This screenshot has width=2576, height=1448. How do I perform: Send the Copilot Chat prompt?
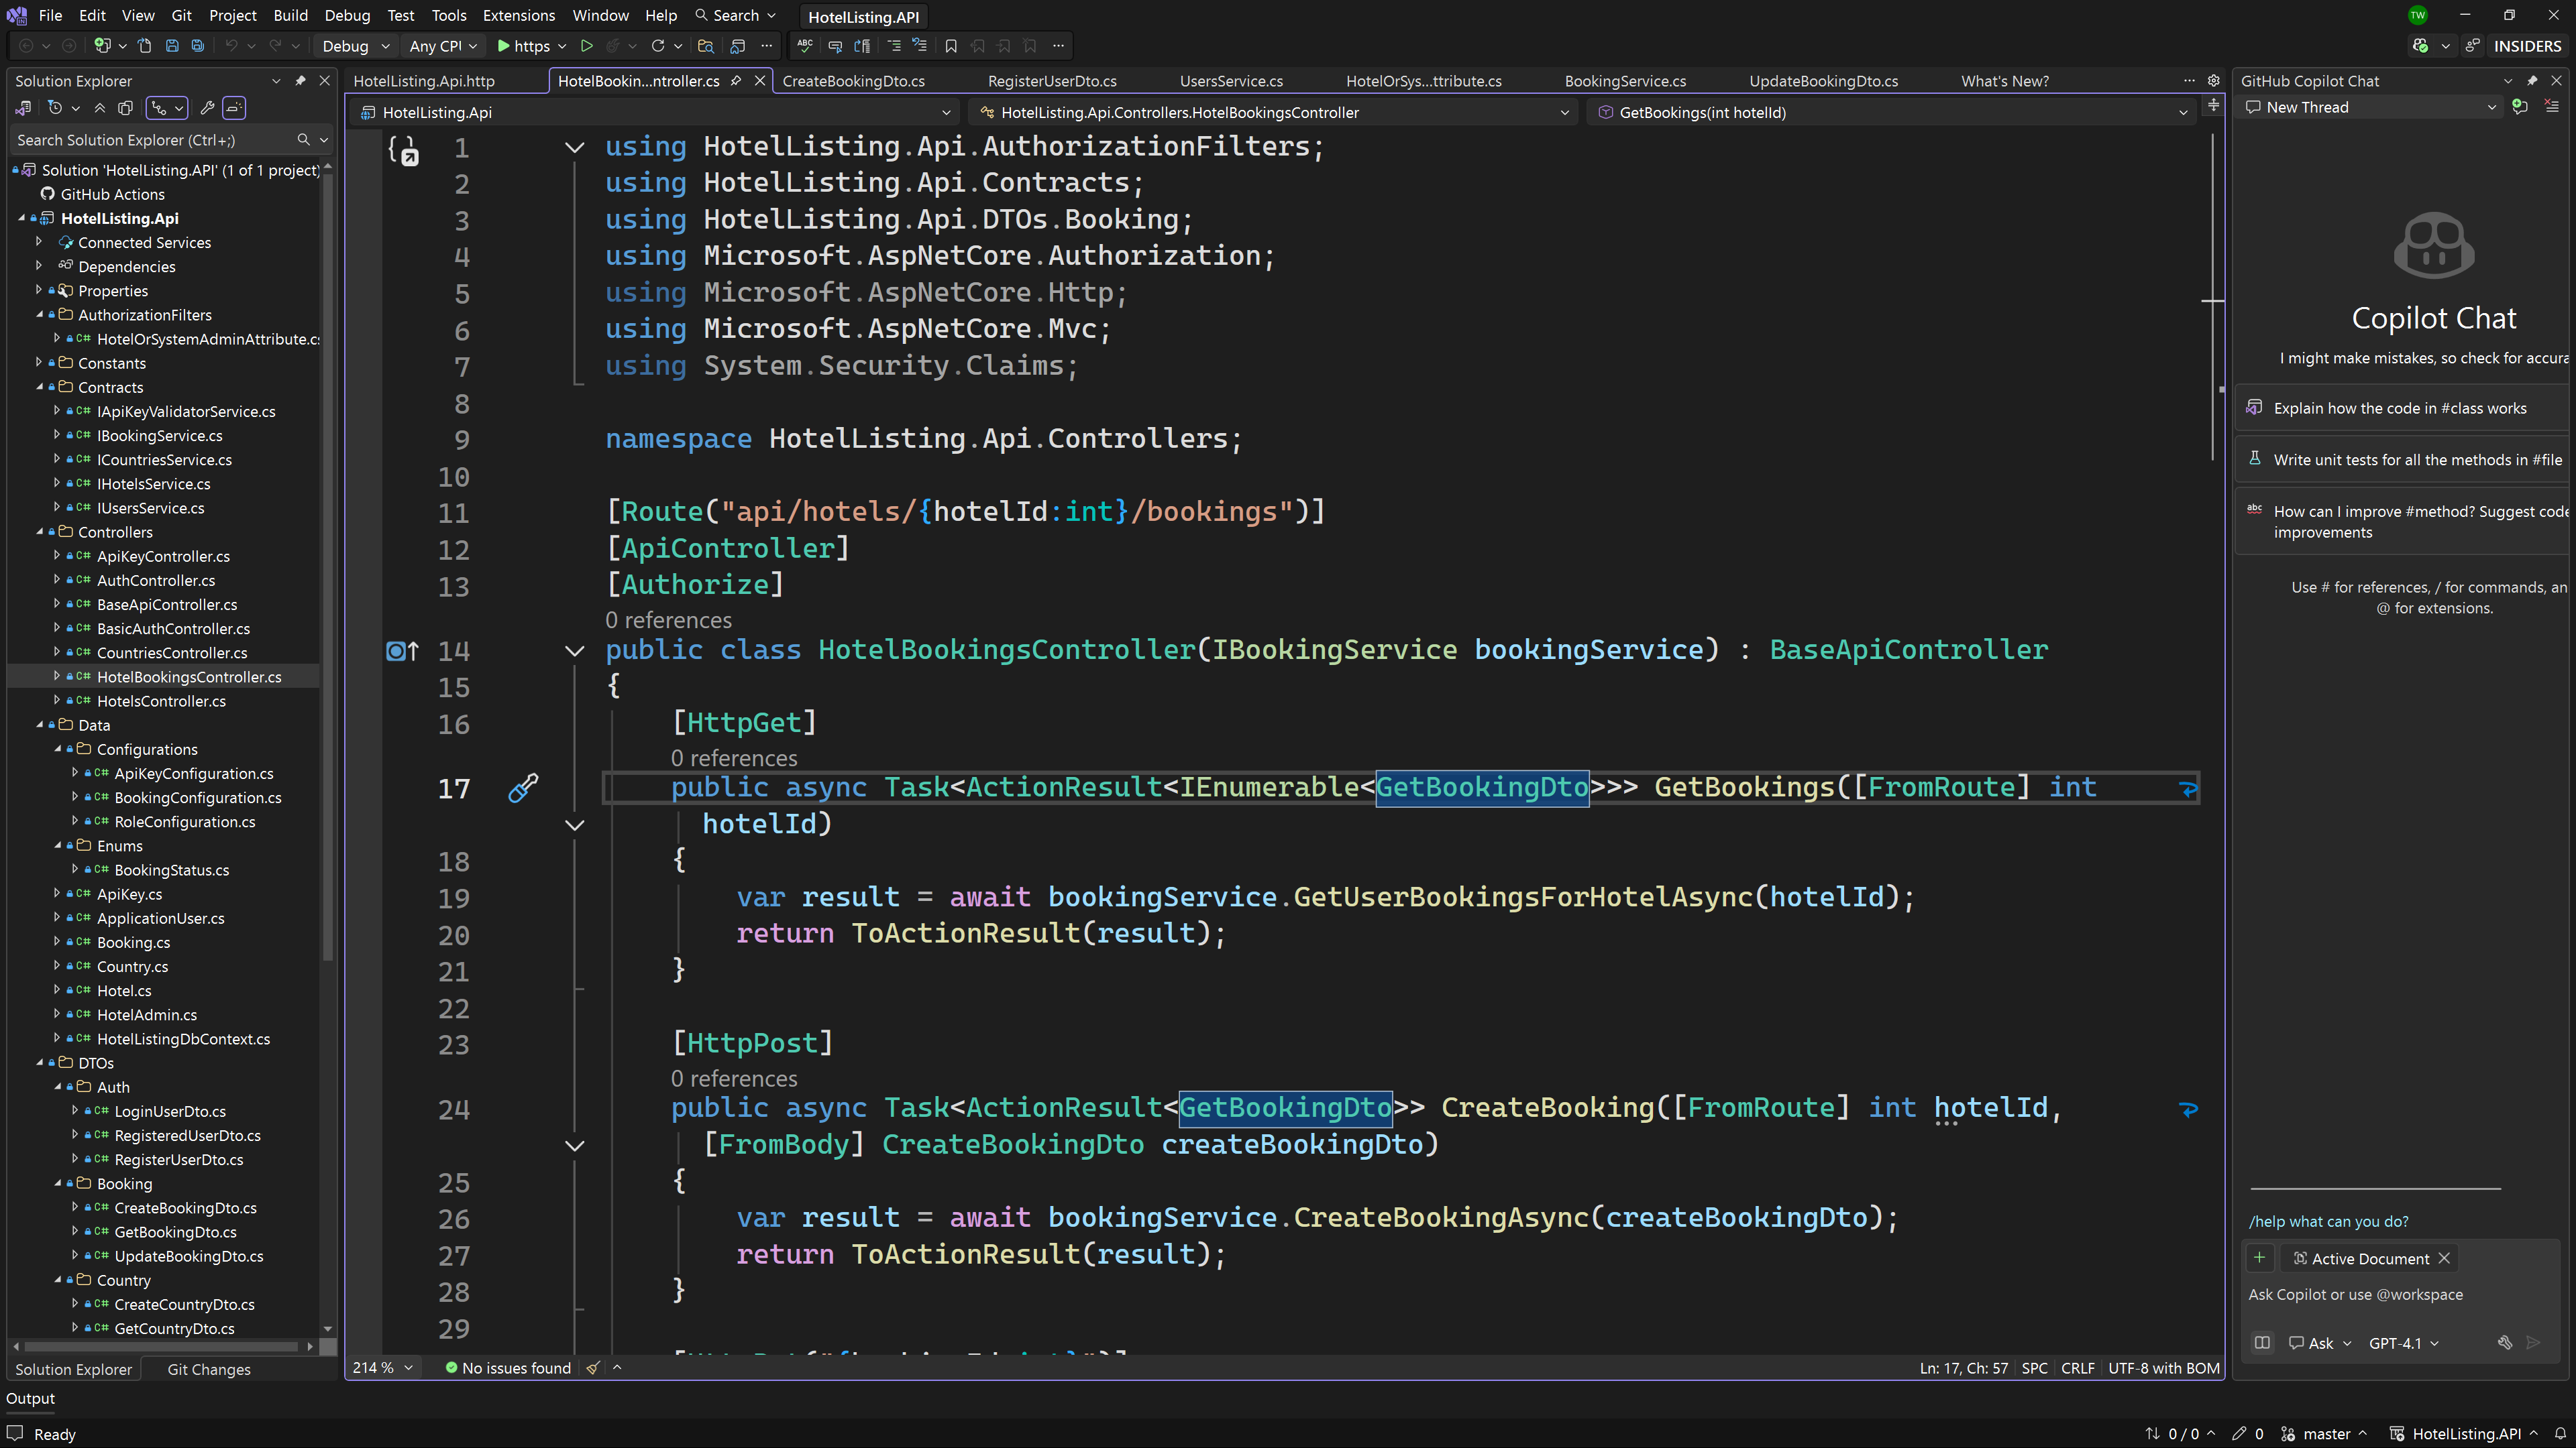(x=2534, y=1343)
